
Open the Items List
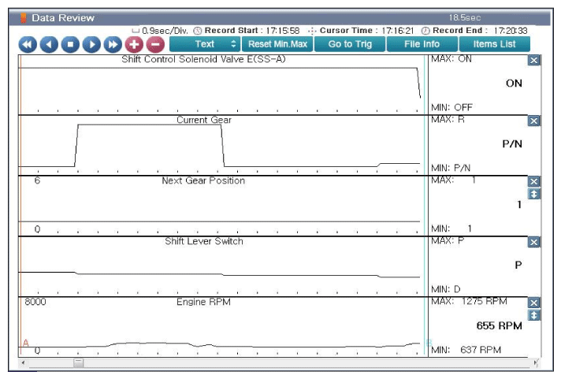[495, 44]
